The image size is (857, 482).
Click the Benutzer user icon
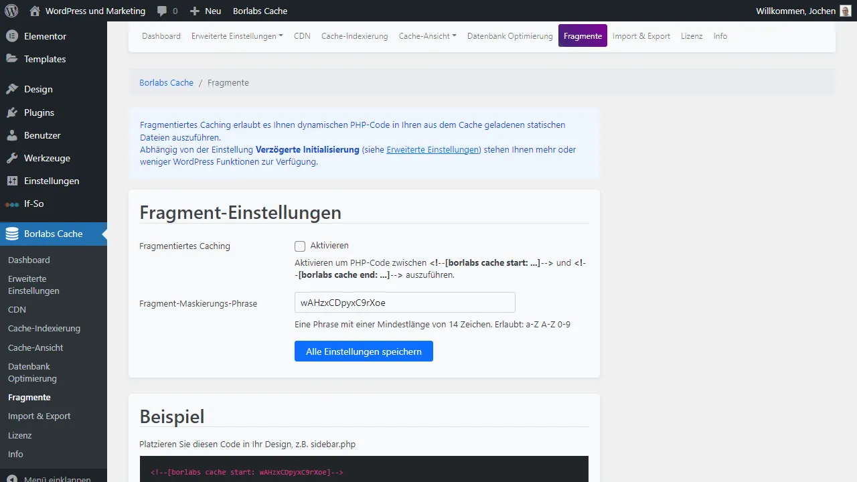[11, 135]
